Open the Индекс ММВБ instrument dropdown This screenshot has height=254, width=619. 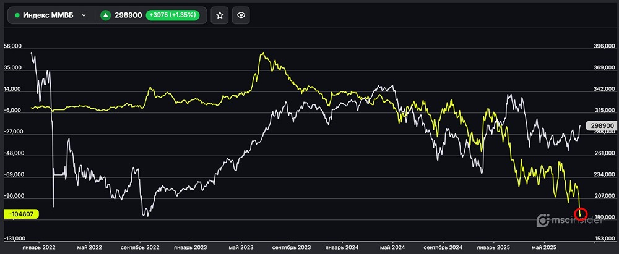(x=51, y=15)
